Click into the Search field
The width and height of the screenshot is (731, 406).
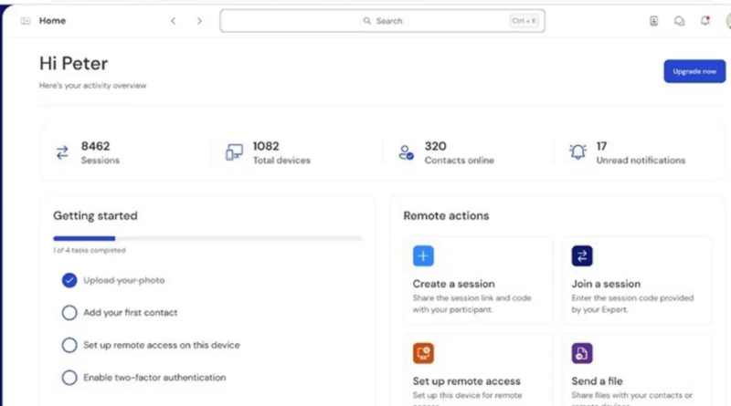tap(382, 21)
